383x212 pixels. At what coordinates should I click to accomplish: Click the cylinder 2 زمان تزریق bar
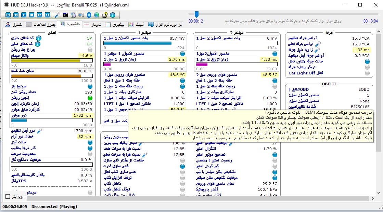point(237,64)
